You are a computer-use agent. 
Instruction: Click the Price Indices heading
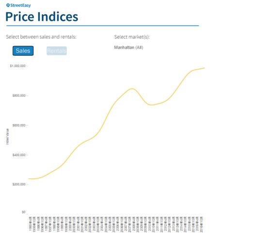point(42,16)
